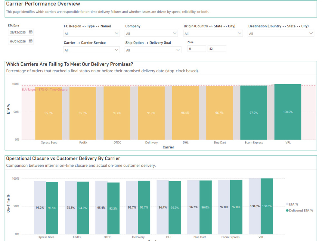Select the FedEx 95.3% yellow bar

(x=83, y=113)
